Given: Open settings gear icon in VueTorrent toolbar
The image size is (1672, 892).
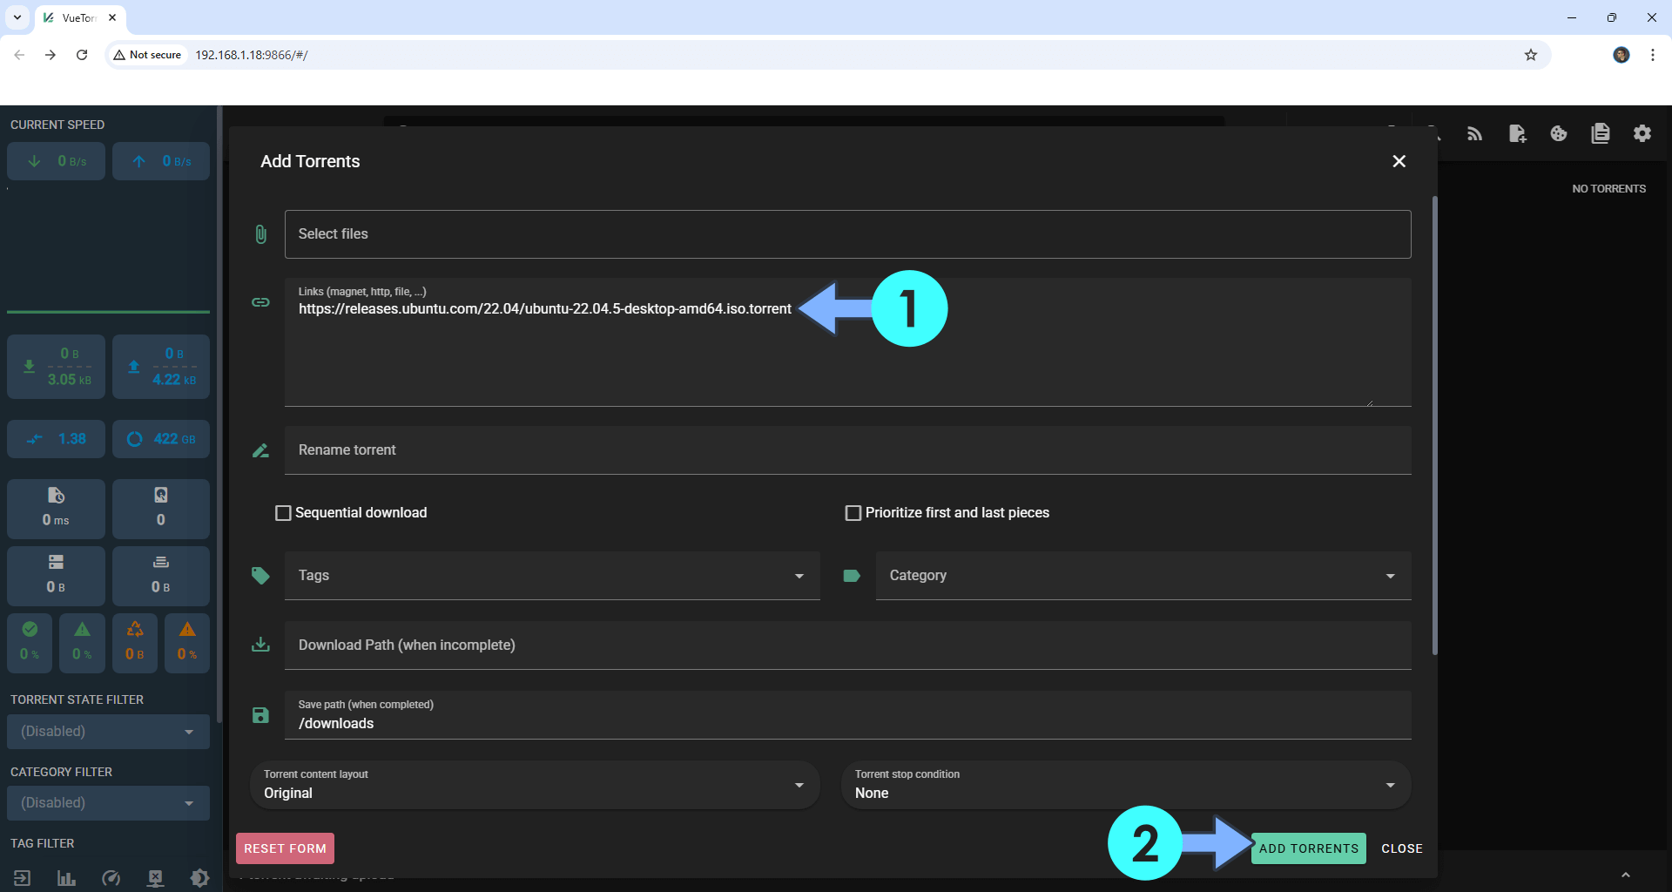Looking at the screenshot, I should click(x=1642, y=133).
